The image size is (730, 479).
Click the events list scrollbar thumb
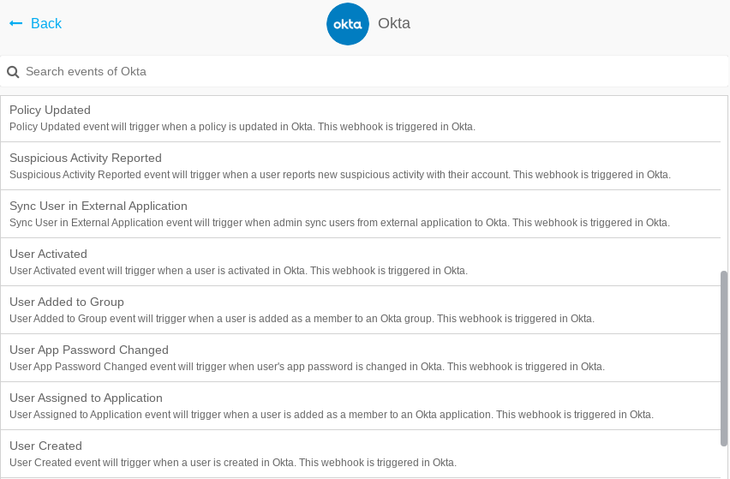(x=724, y=358)
